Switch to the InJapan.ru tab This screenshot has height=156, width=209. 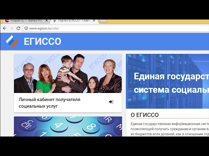pos(25,21)
